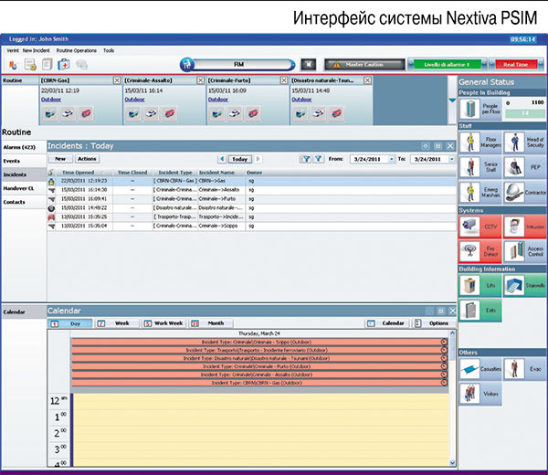The height and width of the screenshot is (475, 548).
Task: Open the Floor Managers staff tile
Action: click(480, 142)
